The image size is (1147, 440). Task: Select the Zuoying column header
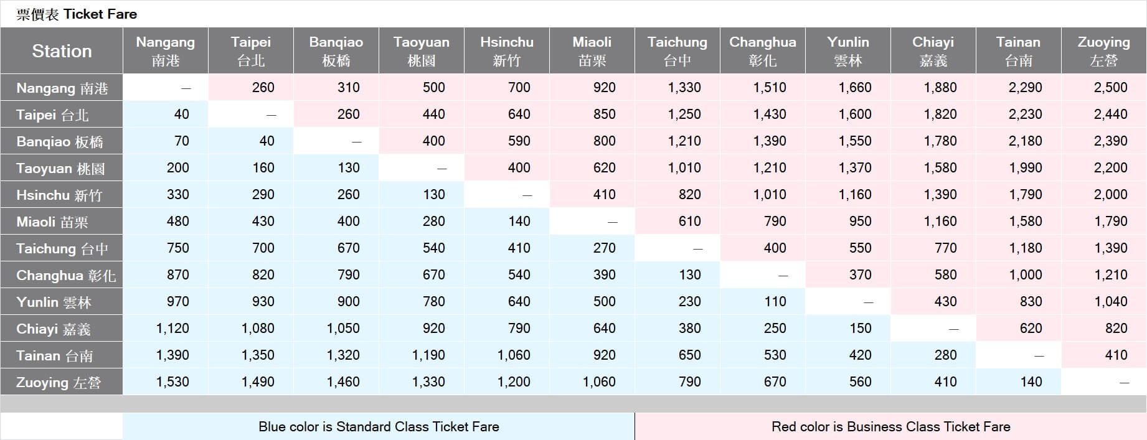click(1103, 51)
